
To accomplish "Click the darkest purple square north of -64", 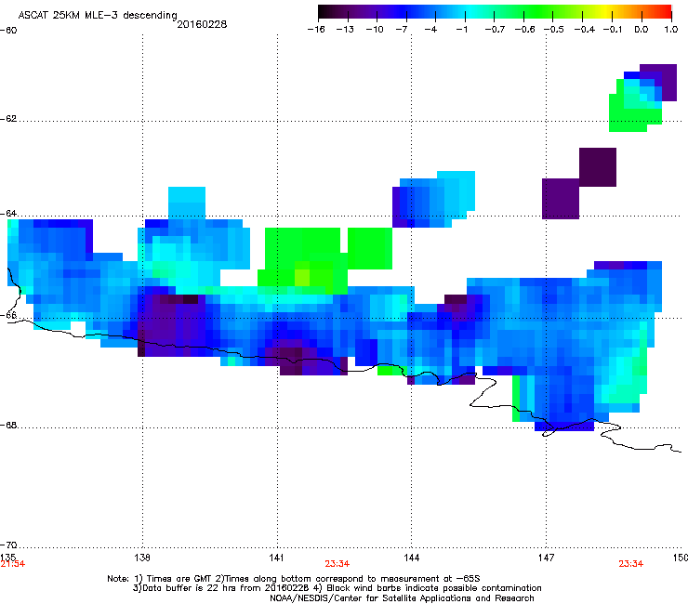I will pyautogui.click(x=598, y=167).
